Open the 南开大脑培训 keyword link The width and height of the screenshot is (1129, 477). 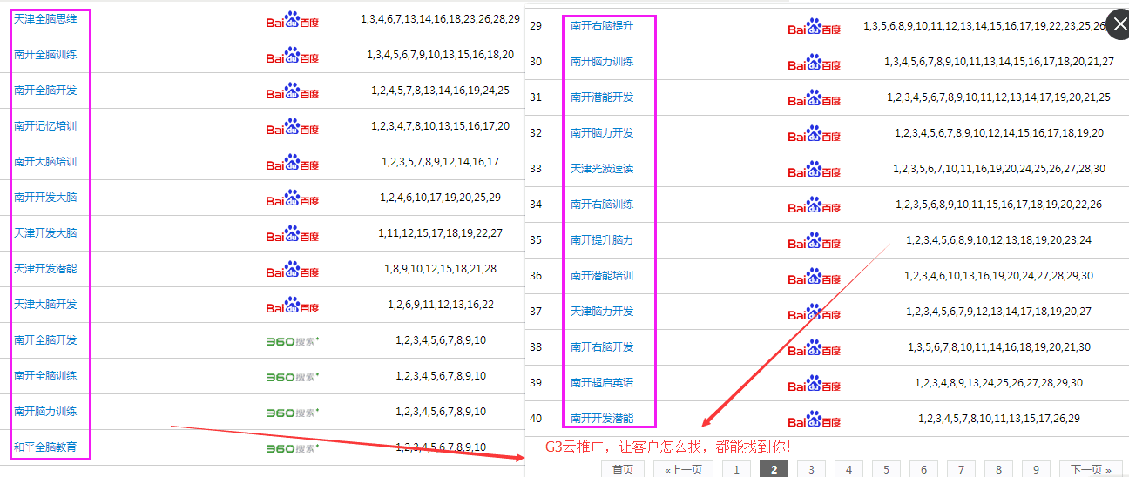click(45, 162)
